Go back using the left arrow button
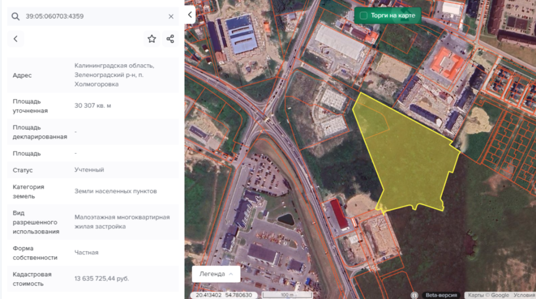The image size is (536, 299). pos(16,39)
